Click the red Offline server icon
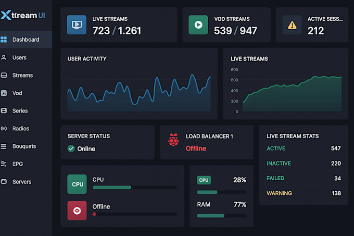 (77, 210)
